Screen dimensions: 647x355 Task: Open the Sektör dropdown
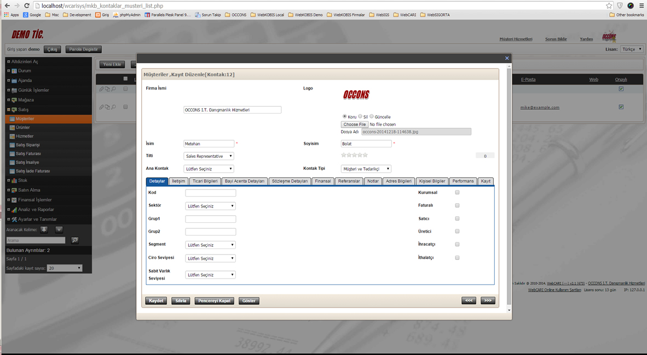pyautogui.click(x=210, y=206)
